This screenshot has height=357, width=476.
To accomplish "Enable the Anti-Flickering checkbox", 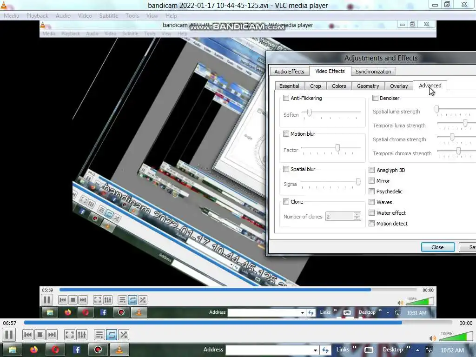I will click(x=286, y=98).
